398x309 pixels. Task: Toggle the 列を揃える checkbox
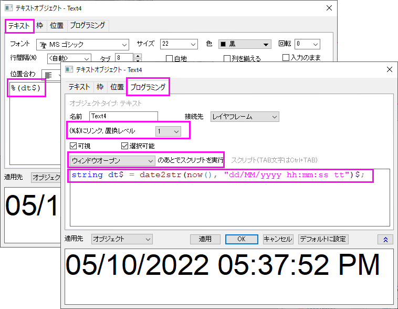click(227, 59)
